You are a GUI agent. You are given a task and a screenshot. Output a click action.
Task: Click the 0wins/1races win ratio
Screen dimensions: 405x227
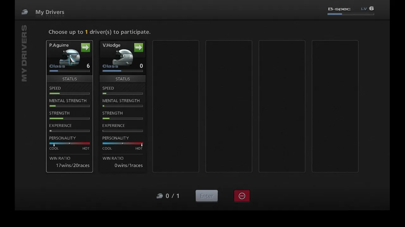click(x=128, y=166)
